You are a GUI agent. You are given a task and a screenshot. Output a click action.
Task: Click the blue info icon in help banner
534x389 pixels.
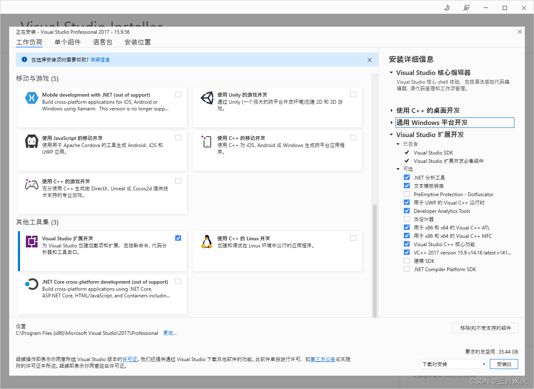[24, 60]
